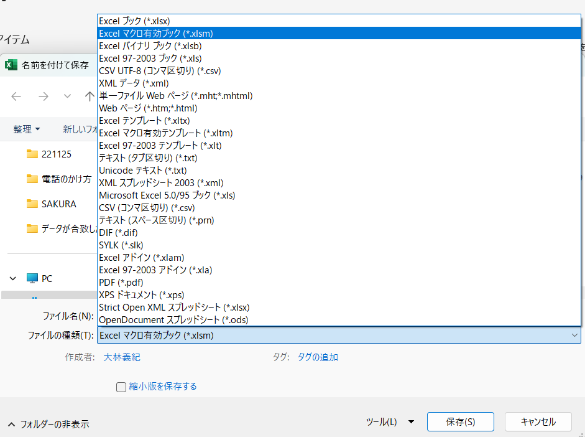Screen dimensions: 585x437
Task: Collapse the PC tree node chevron
Action: pos(12,279)
